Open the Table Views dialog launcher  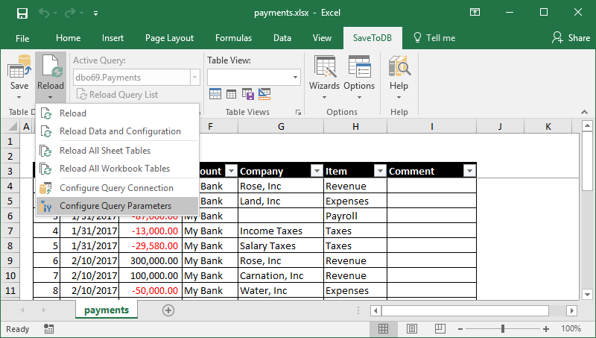[x=299, y=112]
